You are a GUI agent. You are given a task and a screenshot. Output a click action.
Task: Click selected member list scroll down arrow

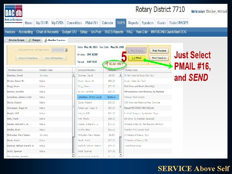click(121, 155)
